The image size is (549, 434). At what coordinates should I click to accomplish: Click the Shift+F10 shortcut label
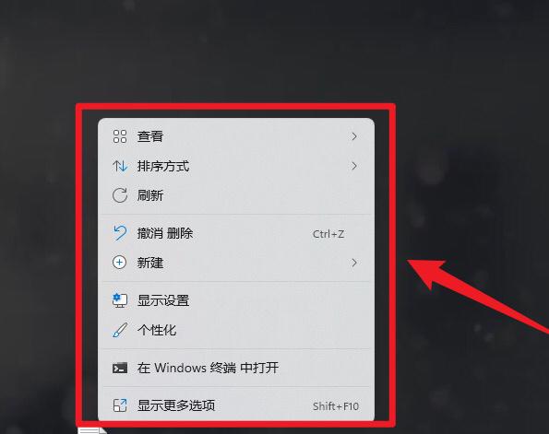[x=336, y=406]
